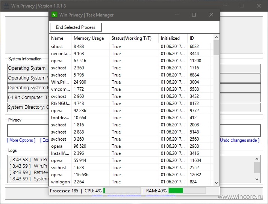Select the opera process with ID 11604
The width and height of the screenshot is (268, 204).
click(x=131, y=160)
